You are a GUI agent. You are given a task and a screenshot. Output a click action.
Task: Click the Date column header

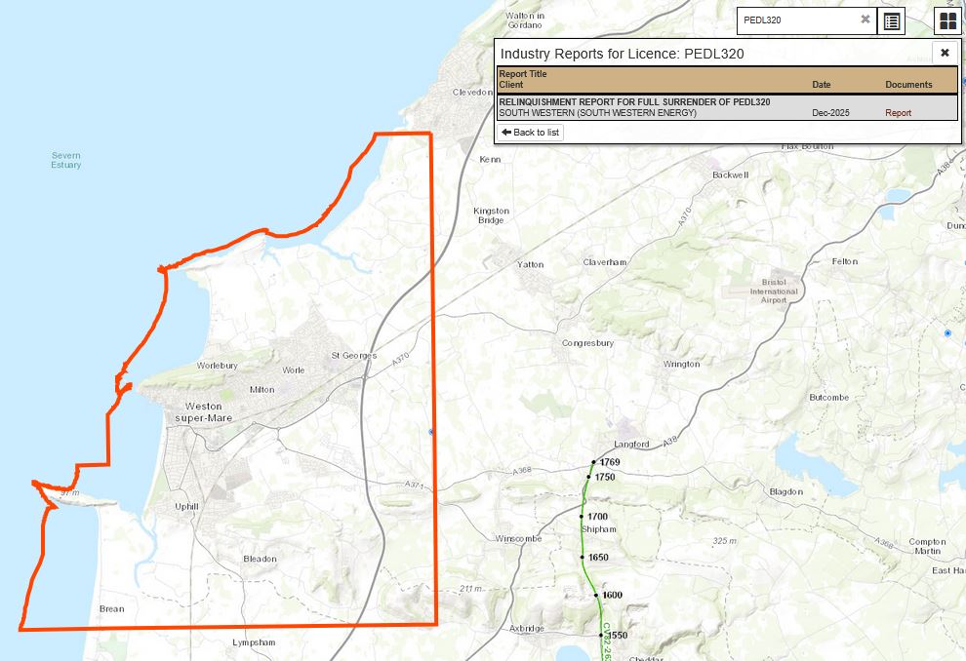[x=821, y=85]
